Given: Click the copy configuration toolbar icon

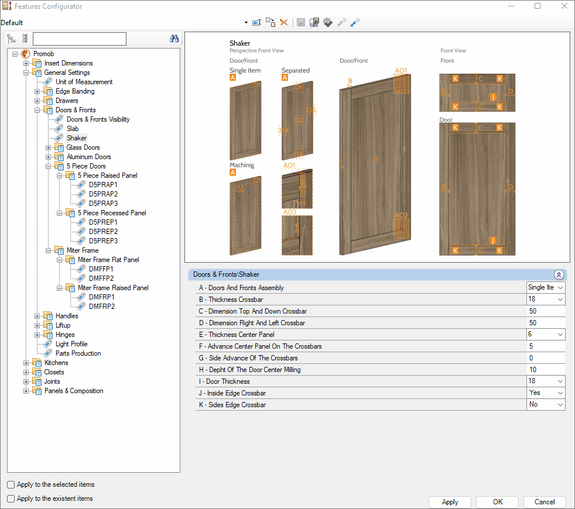Looking at the screenshot, I should (271, 23).
